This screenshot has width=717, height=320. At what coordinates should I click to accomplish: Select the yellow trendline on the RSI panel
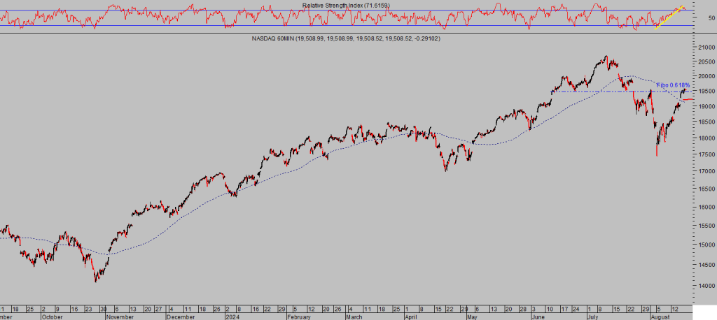pos(669,17)
